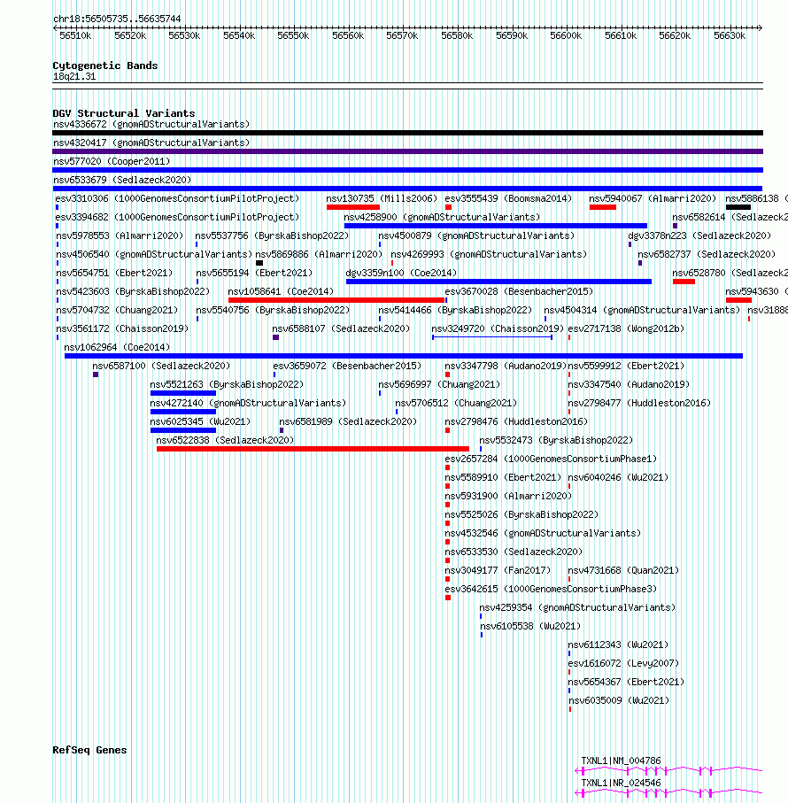
Task: Open esv2717138 (Wong2012b) label
Action: tap(626, 328)
